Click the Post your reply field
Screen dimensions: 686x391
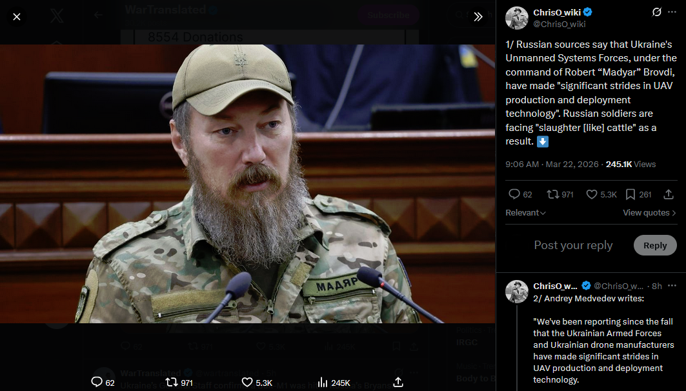click(x=573, y=245)
